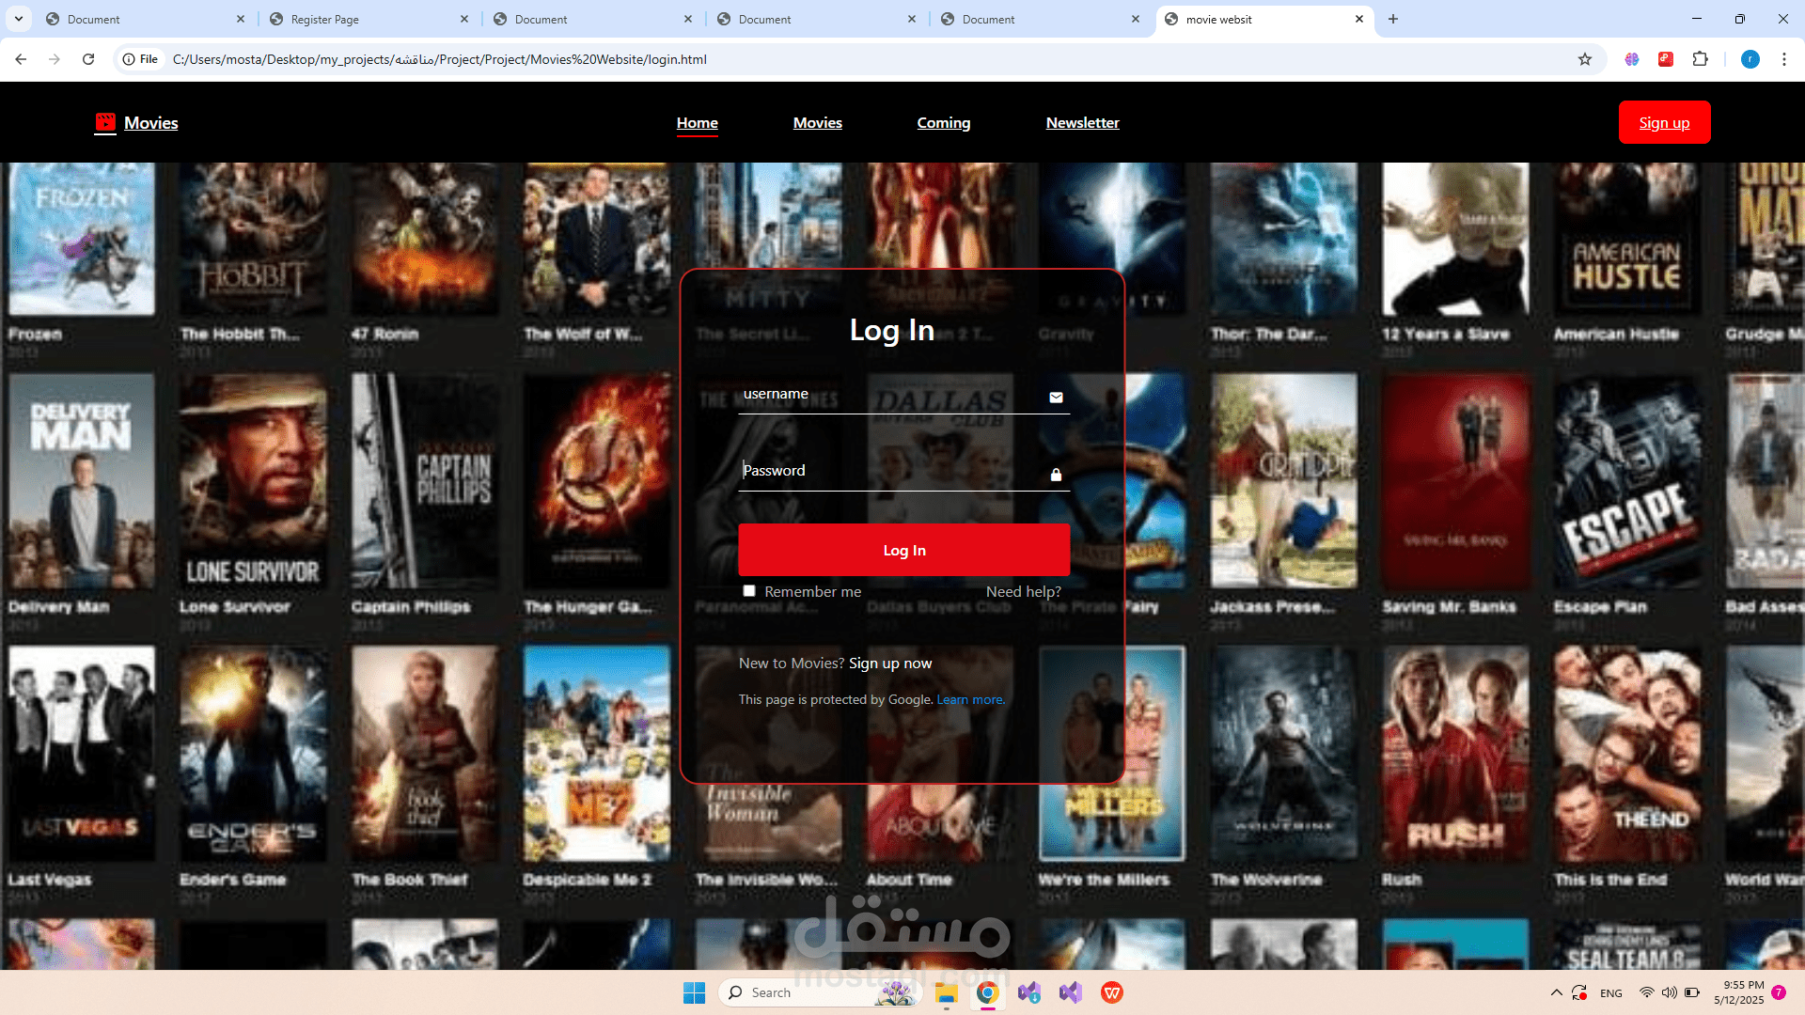The height and width of the screenshot is (1015, 1805).
Task: Open Chrome's three-dot menu
Action: [1783, 59]
